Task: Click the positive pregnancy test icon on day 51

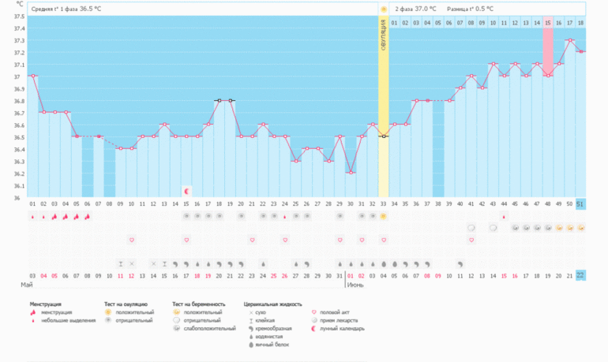Action: [x=580, y=228]
